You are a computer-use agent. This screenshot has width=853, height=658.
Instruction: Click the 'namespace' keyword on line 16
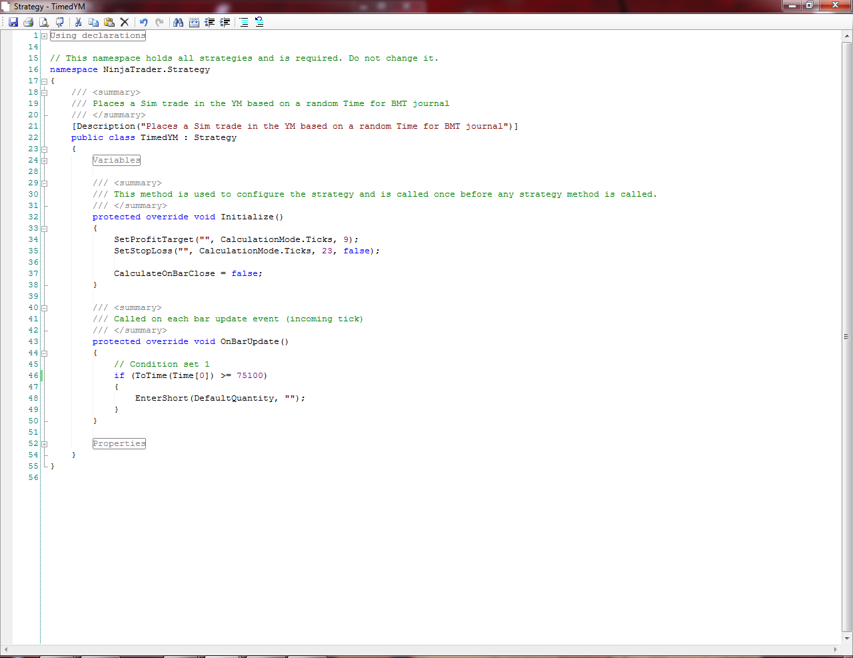click(74, 70)
